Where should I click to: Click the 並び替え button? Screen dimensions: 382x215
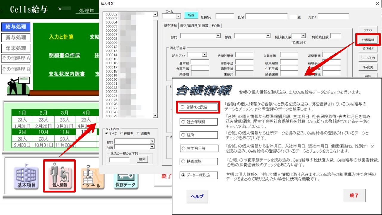(368, 49)
